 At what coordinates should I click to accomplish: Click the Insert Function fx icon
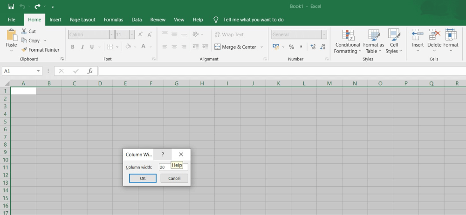[x=90, y=71]
